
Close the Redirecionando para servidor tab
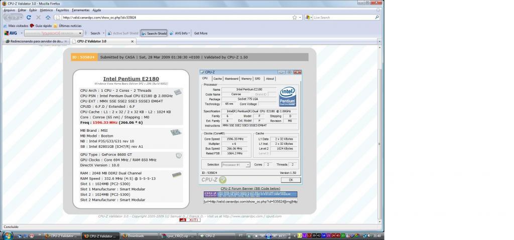click(x=66, y=42)
